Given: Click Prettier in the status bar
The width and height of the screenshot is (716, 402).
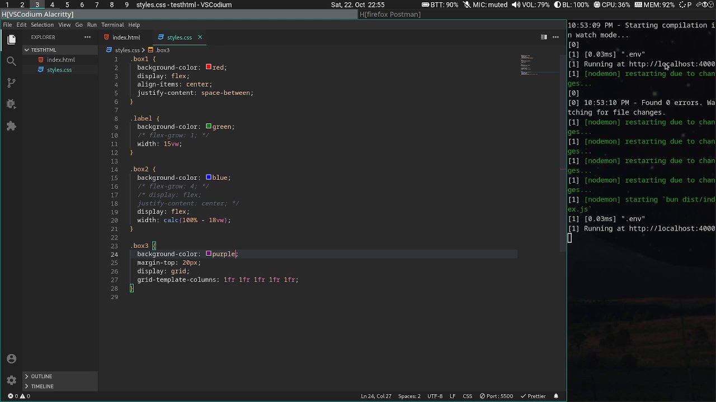Looking at the screenshot, I should (533, 396).
